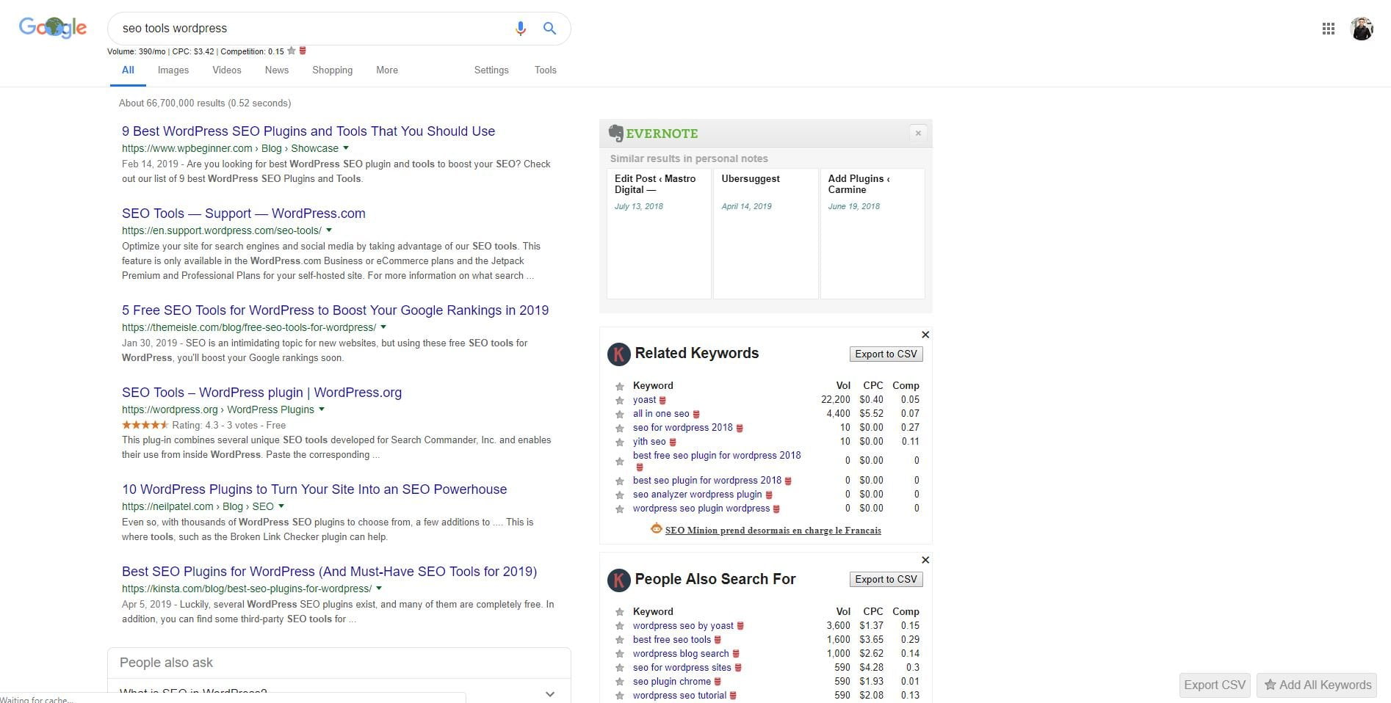Image resolution: width=1391 pixels, height=703 pixels.
Task: Close the Related Keywords widget
Action: click(925, 335)
